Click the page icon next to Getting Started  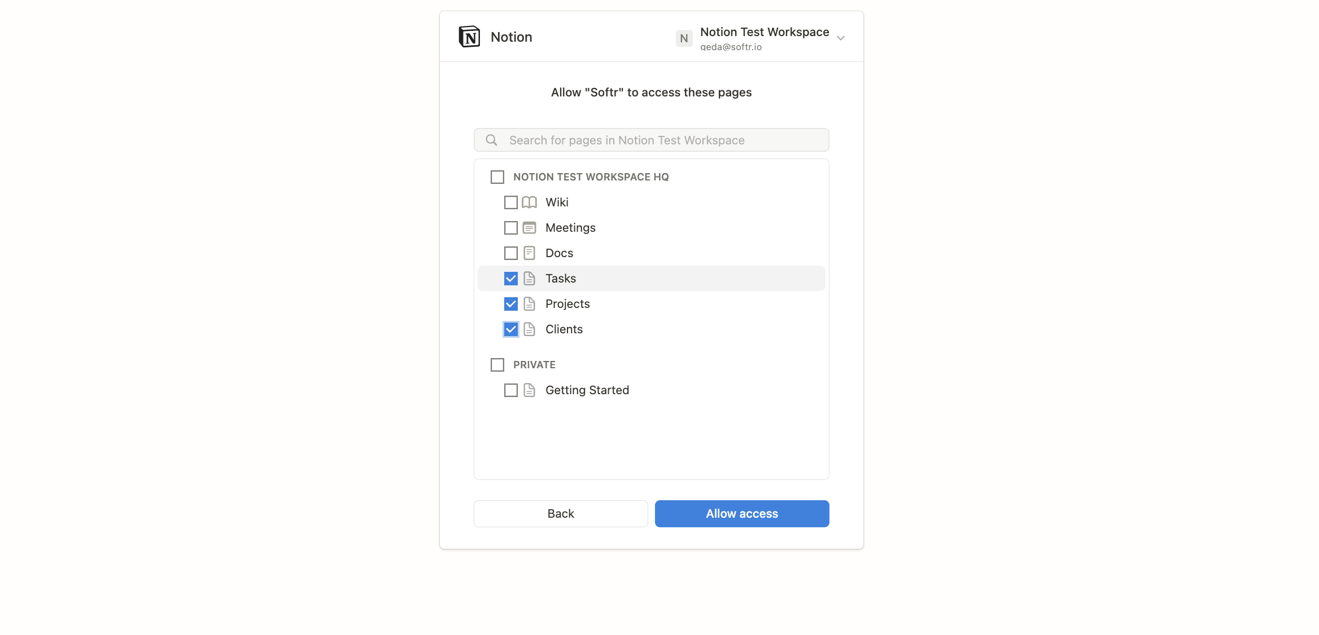tap(529, 390)
